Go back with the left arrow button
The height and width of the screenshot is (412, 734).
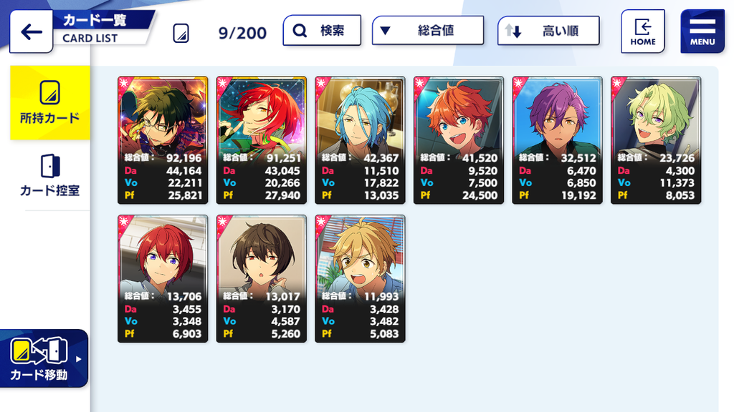(32, 31)
